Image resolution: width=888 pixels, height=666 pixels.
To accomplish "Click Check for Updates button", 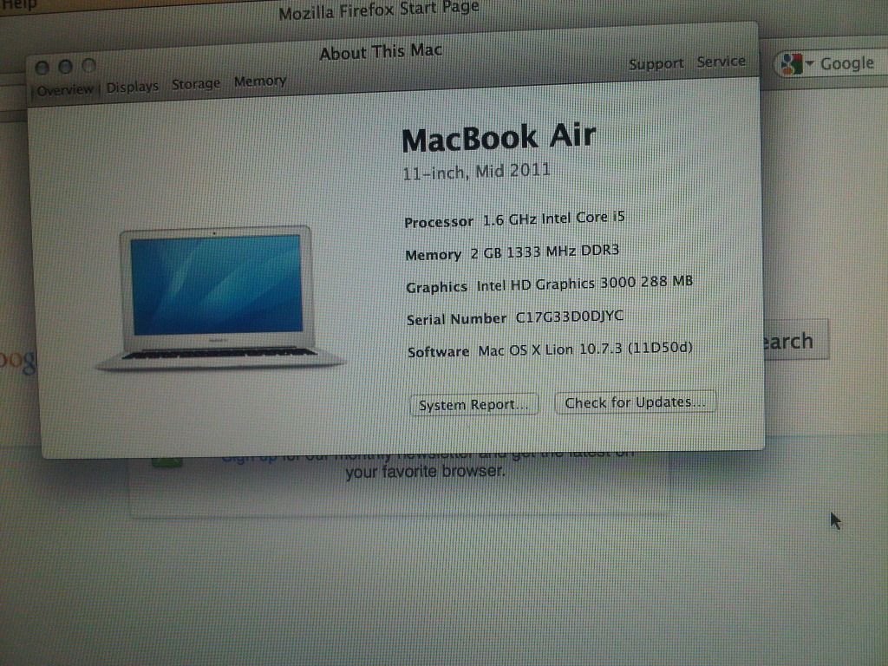I will [x=635, y=402].
